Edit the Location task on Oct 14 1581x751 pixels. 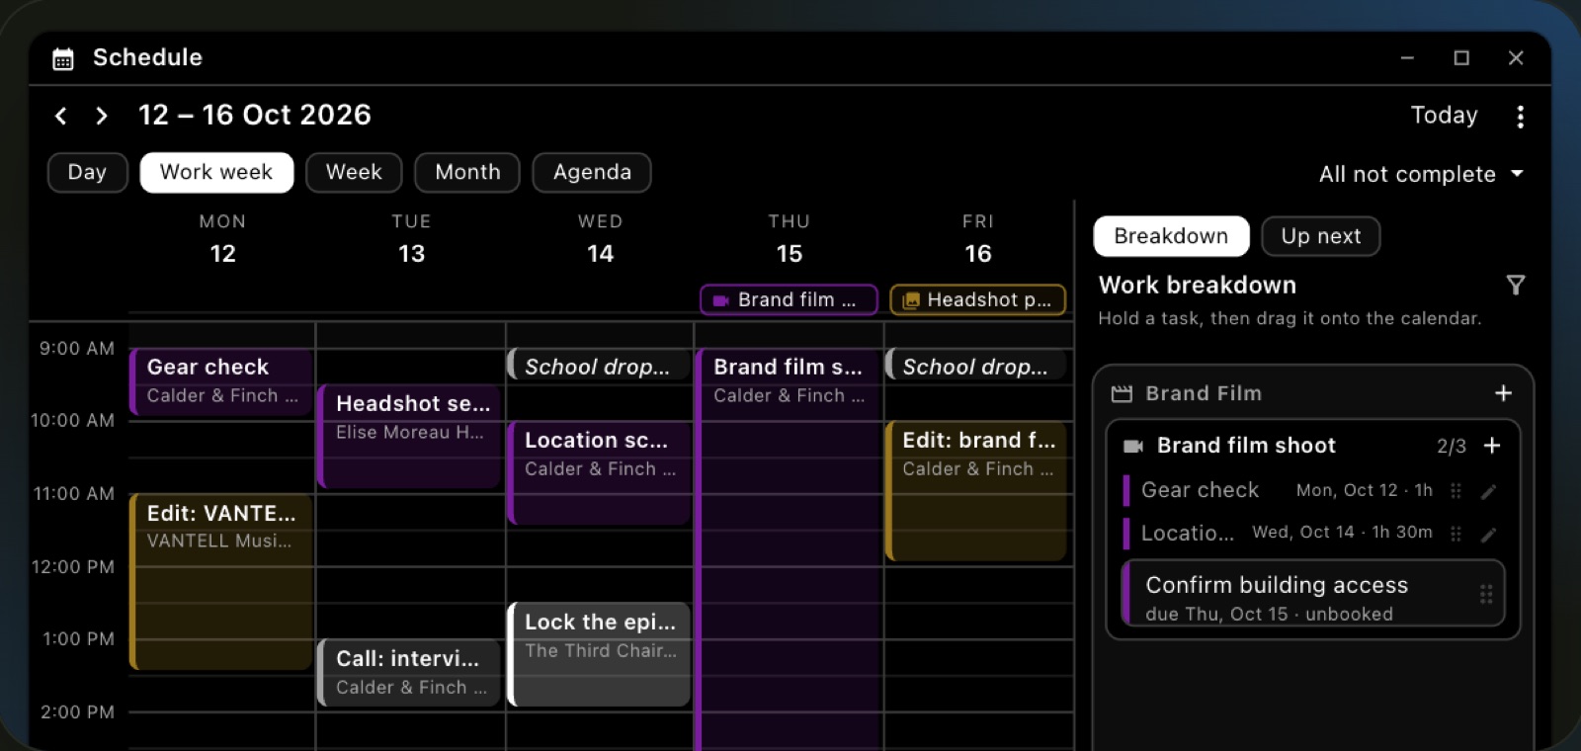point(1488,534)
